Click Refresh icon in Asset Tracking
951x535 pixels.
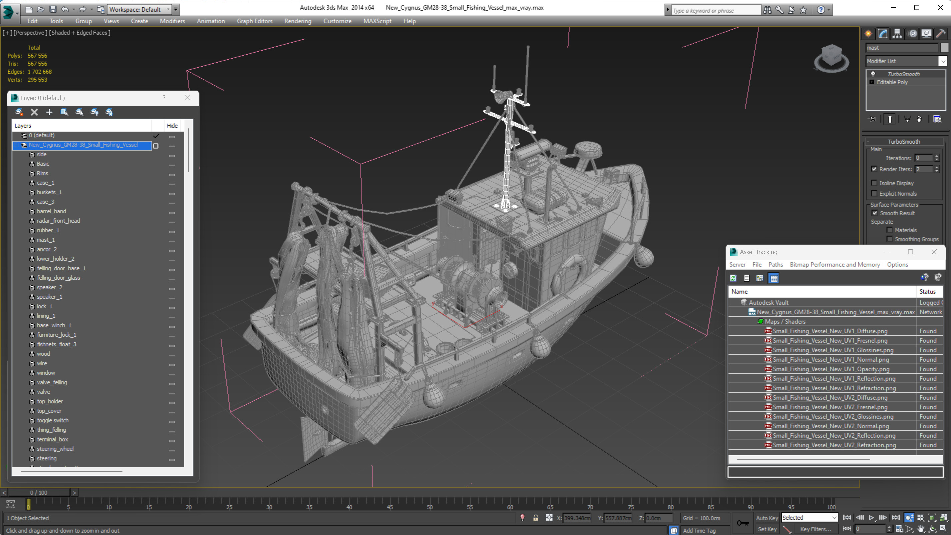733,278
